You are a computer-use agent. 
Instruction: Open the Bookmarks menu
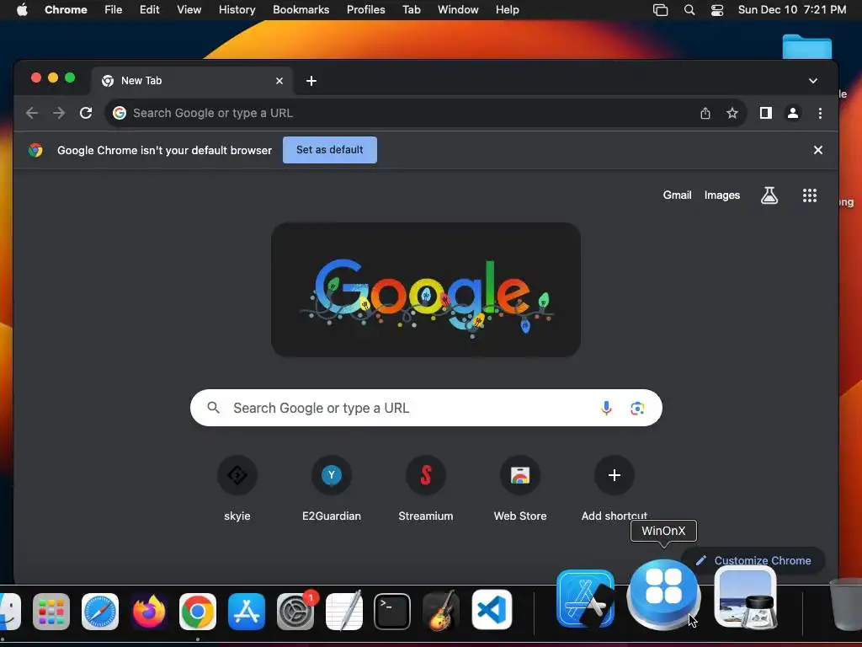[301, 10]
